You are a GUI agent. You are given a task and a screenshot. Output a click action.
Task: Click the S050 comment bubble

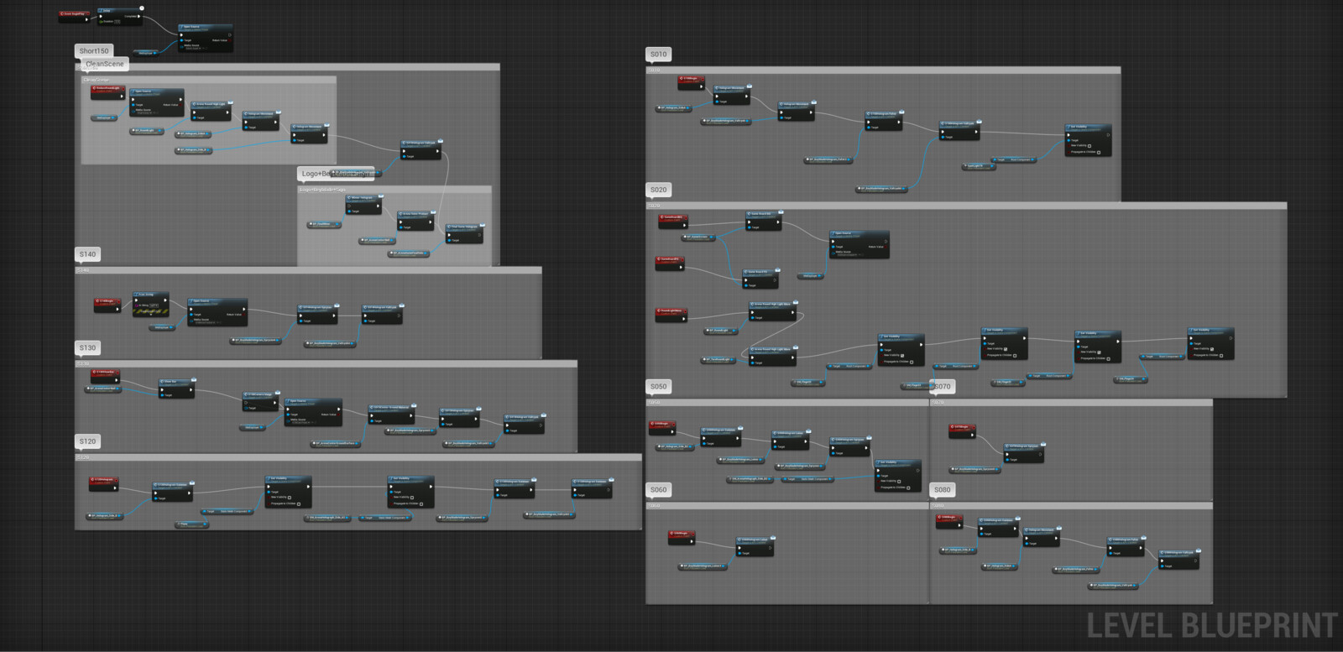coord(659,387)
